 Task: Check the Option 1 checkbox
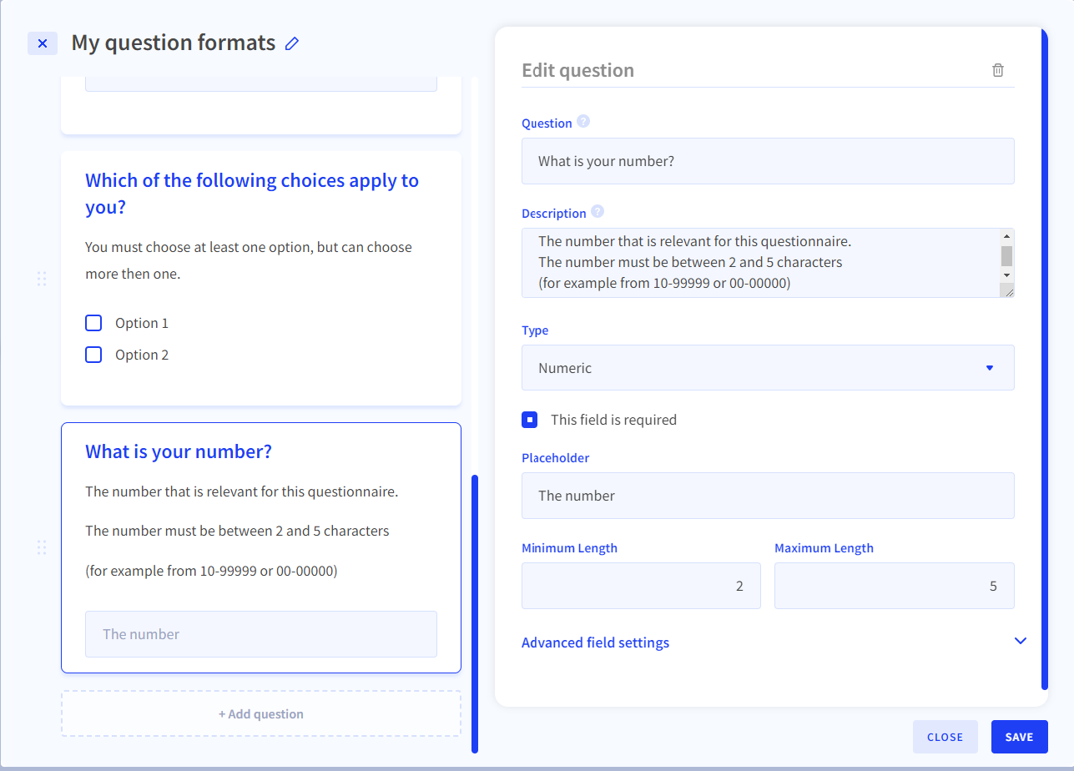[x=94, y=323]
